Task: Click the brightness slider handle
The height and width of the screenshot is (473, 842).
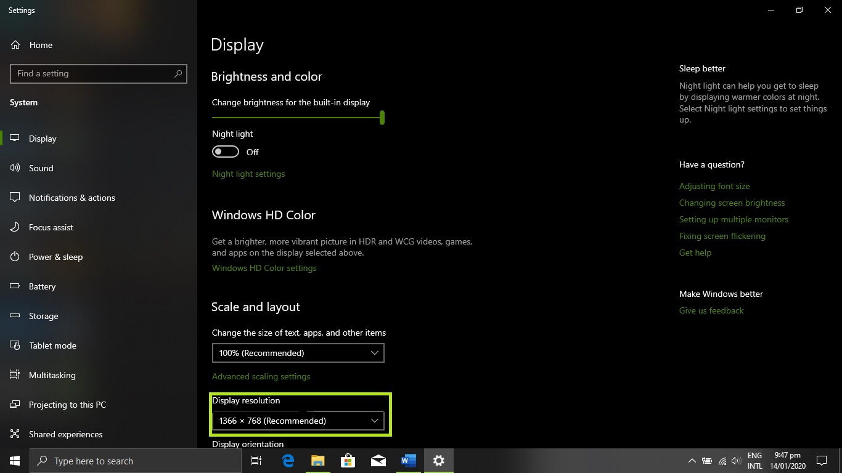Action: pos(382,117)
